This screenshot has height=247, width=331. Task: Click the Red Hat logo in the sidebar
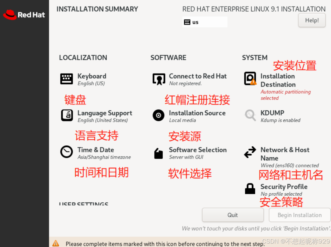point(24,15)
